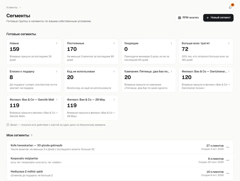Click the 159 count on Новые card
Viewport: 240px width, 181px height.
tap(14, 49)
